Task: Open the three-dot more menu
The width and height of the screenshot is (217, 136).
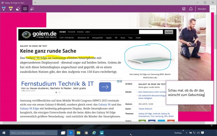Action: (213, 9)
